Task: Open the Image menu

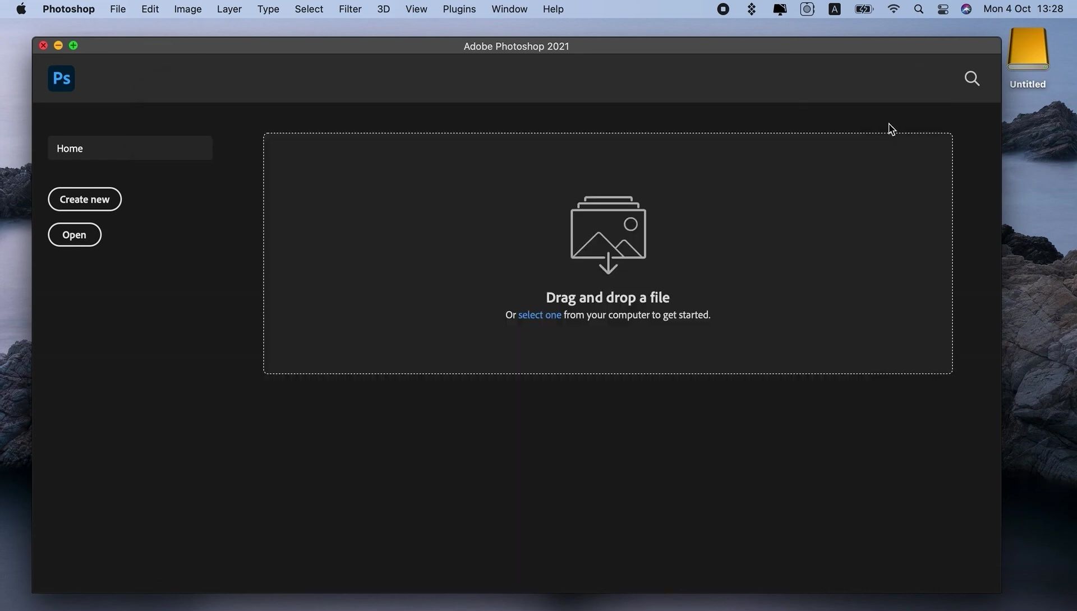Action: click(188, 9)
